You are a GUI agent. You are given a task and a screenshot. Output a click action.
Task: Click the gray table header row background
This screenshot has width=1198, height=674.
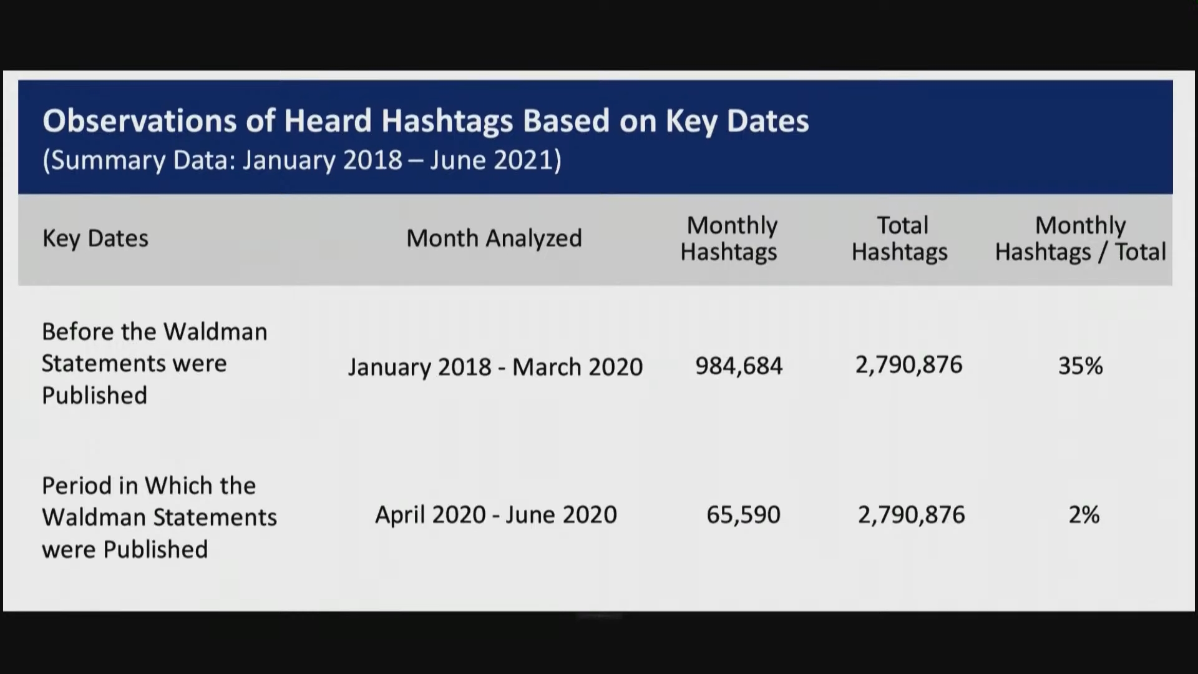pyautogui.click(x=281, y=240)
